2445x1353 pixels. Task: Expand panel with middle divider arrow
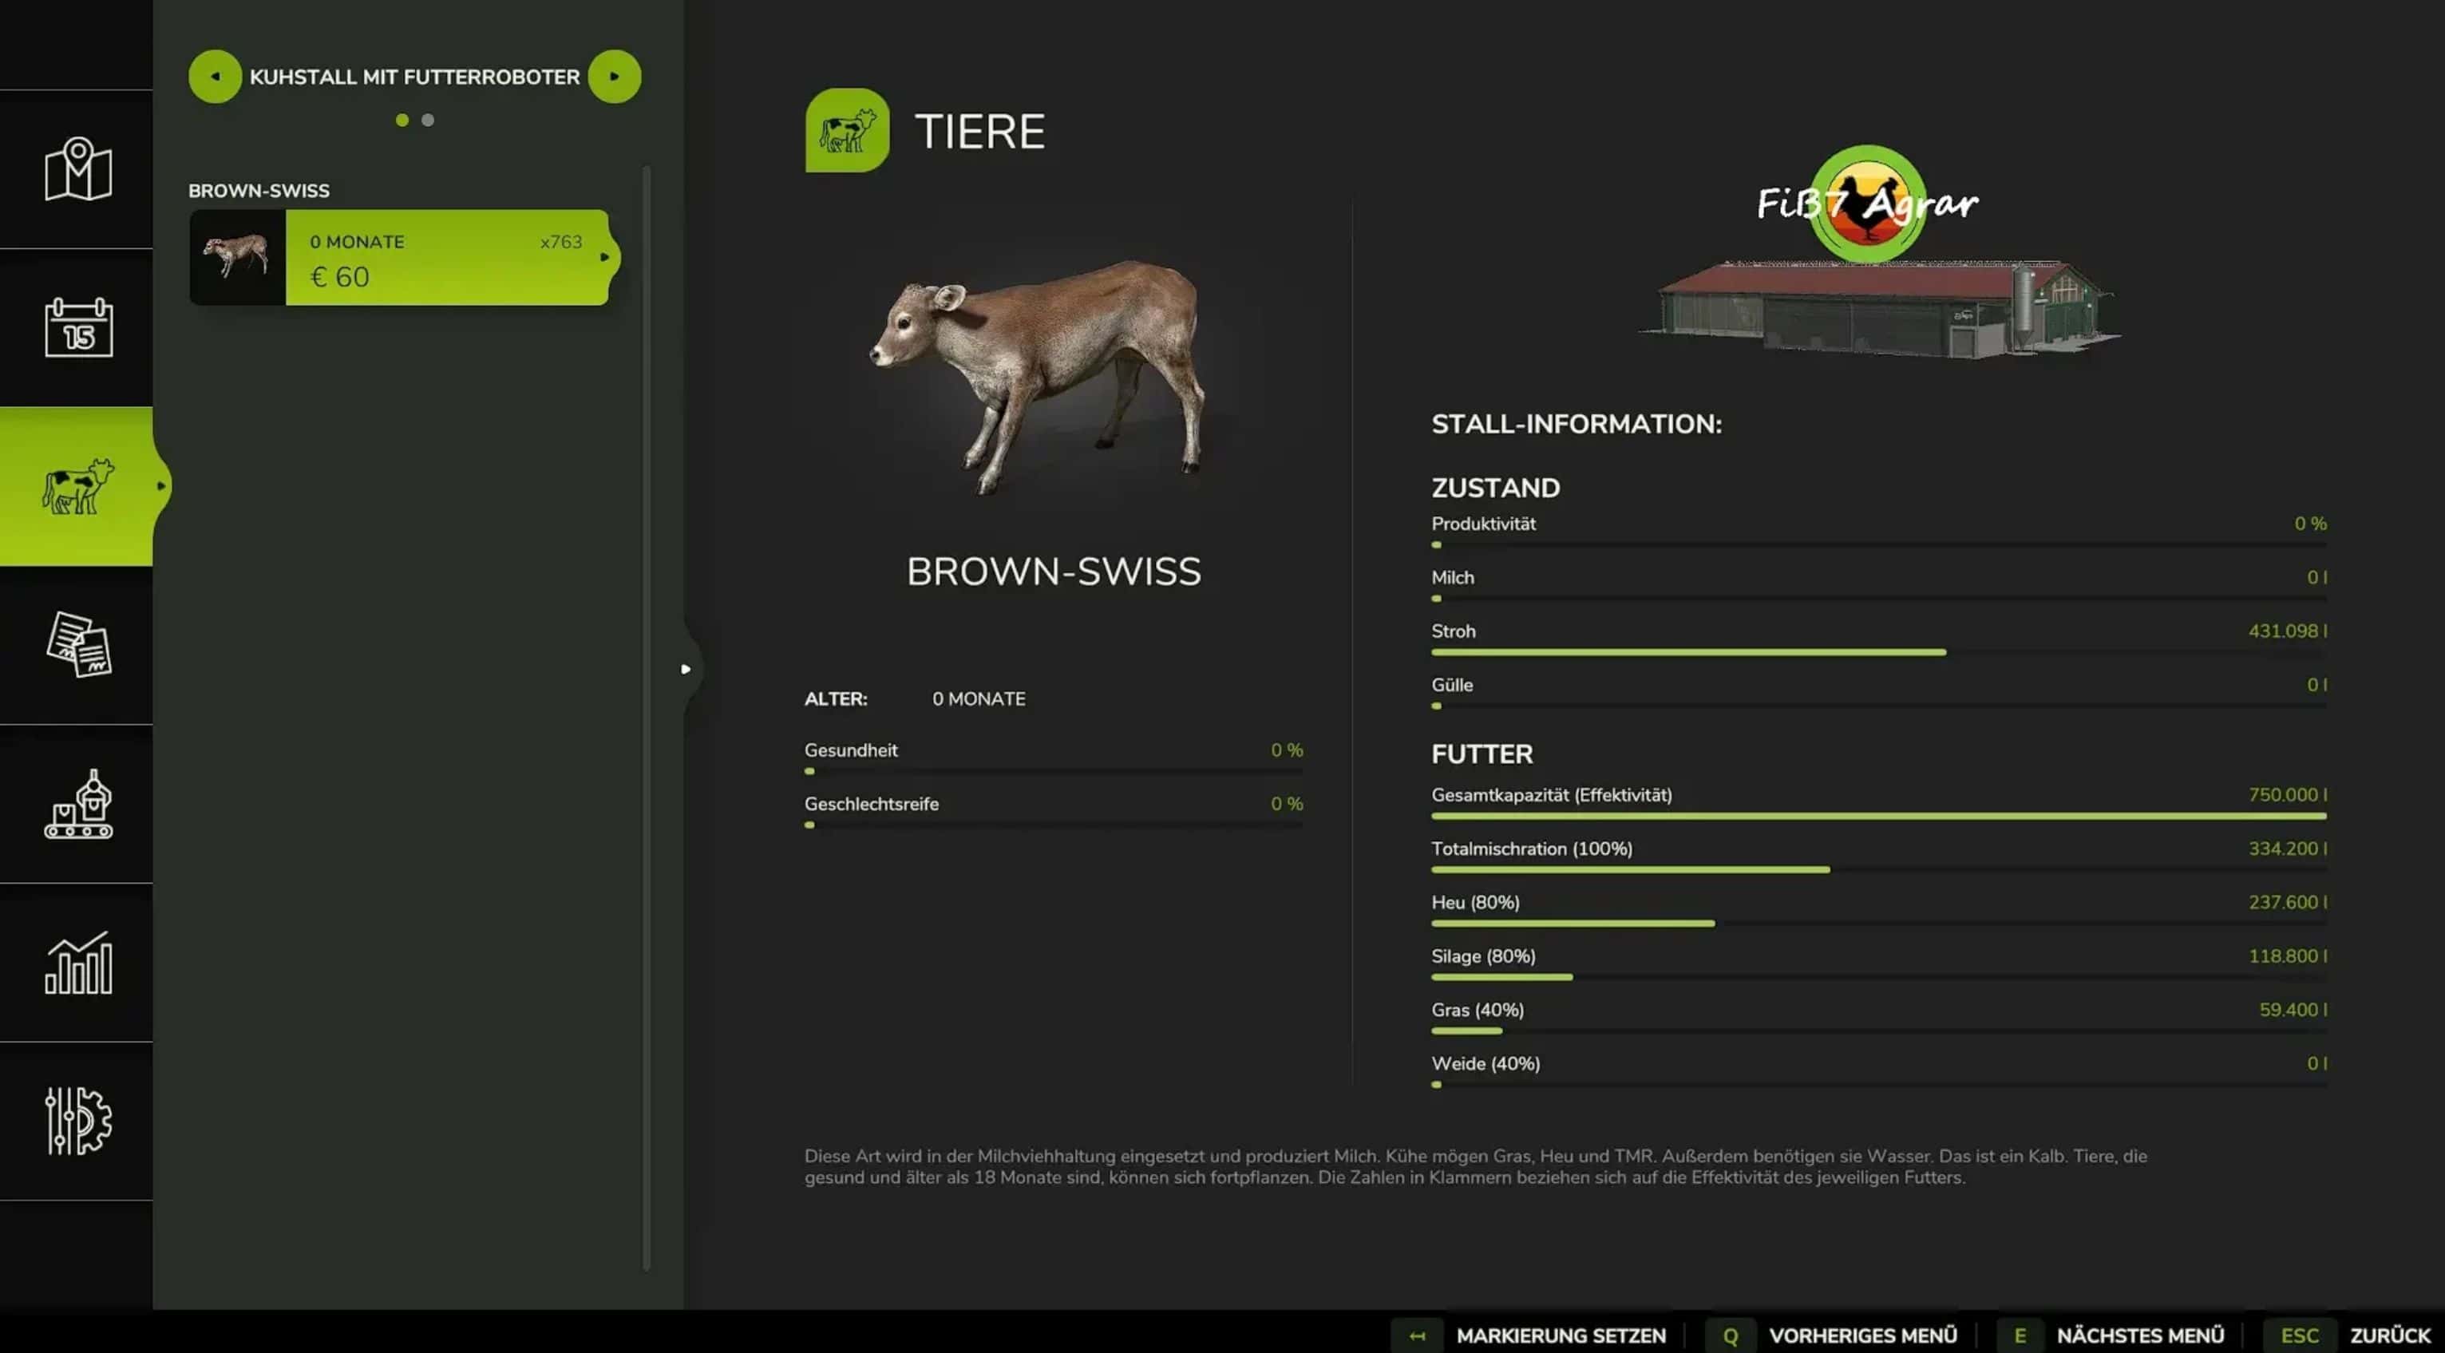click(x=686, y=669)
